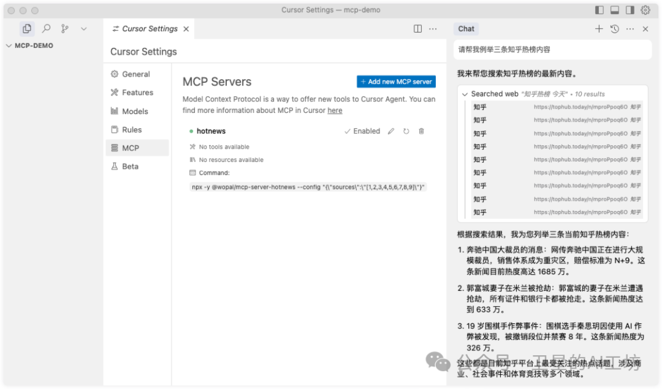Open Models settings section
Viewport: 662px width, 389px height.
[137, 111]
